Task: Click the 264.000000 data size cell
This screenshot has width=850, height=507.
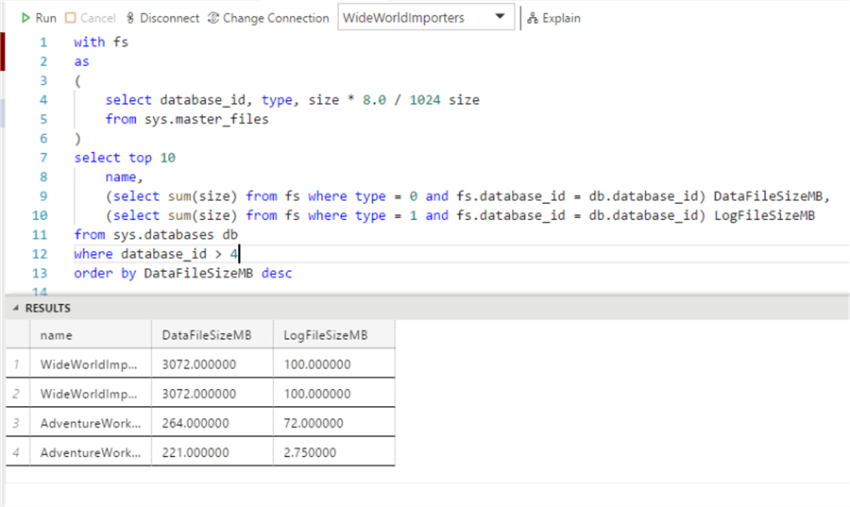Action: pyautogui.click(x=199, y=423)
